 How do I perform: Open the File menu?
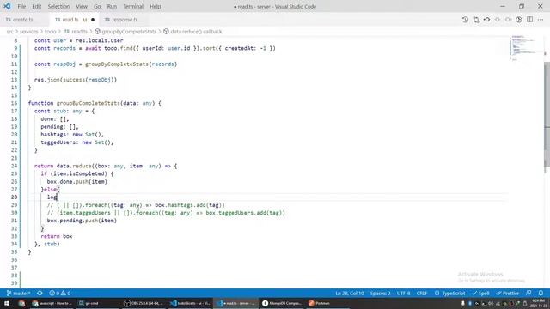click(x=21, y=7)
